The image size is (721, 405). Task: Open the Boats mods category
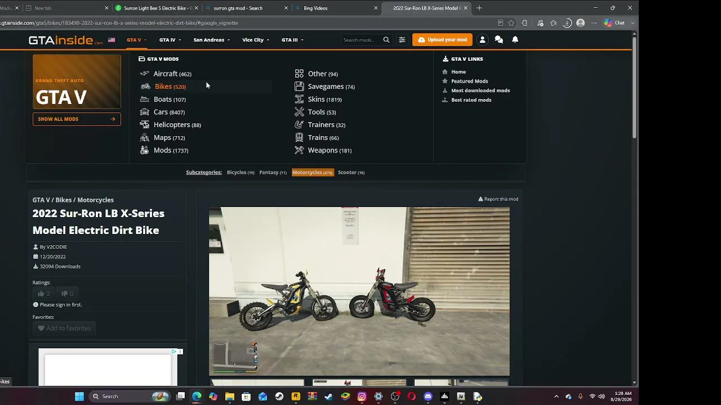click(x=170, y=99)
